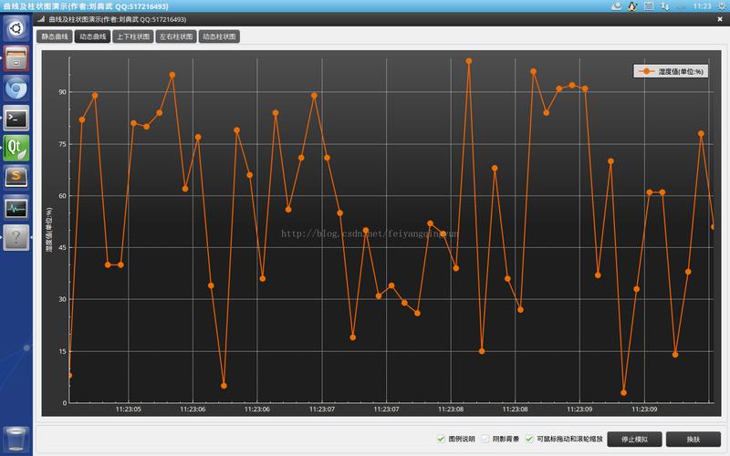Open the file manager from the launcher
730x456 pixels.
tap(16, 57)
